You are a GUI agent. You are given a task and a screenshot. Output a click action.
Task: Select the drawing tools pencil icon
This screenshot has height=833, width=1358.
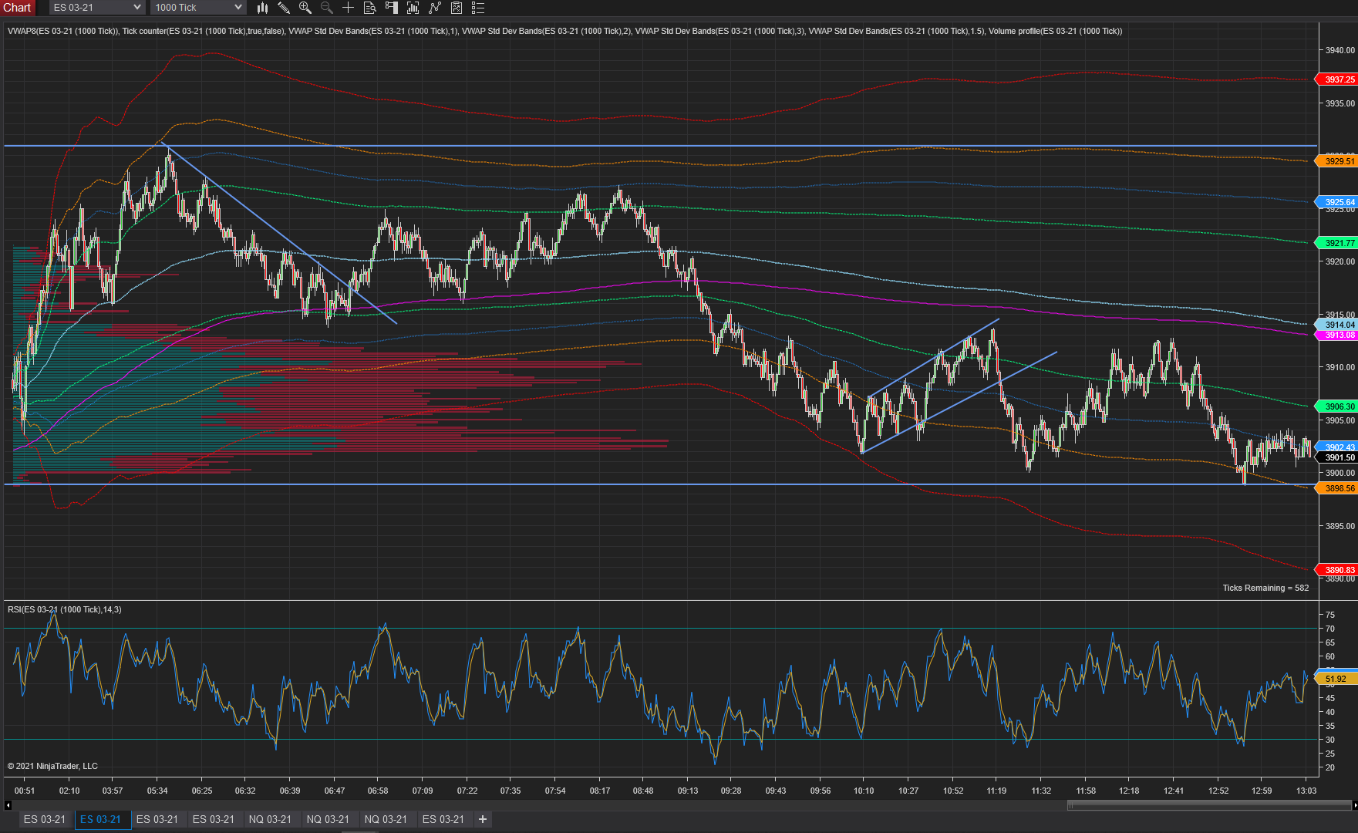click(284, 8)
